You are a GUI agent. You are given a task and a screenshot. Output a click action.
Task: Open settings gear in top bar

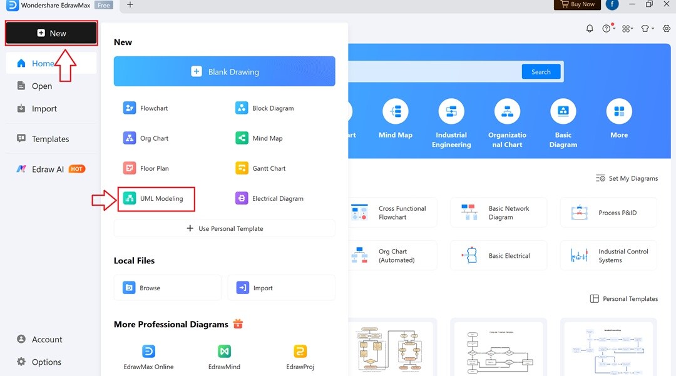[x=667, y=28]
